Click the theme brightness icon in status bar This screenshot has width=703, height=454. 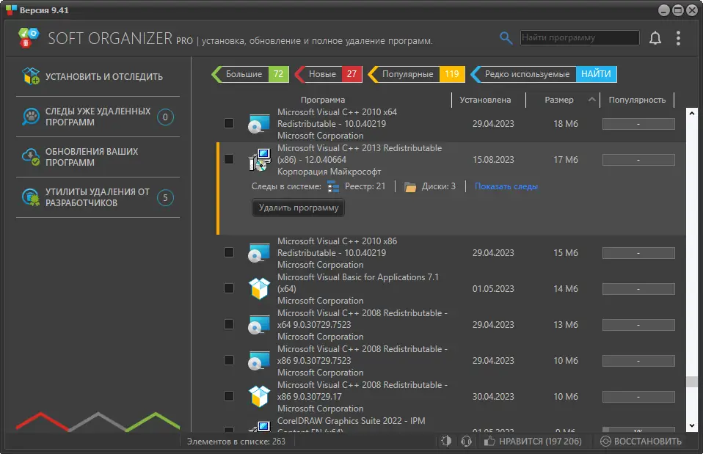click(446, 441)
